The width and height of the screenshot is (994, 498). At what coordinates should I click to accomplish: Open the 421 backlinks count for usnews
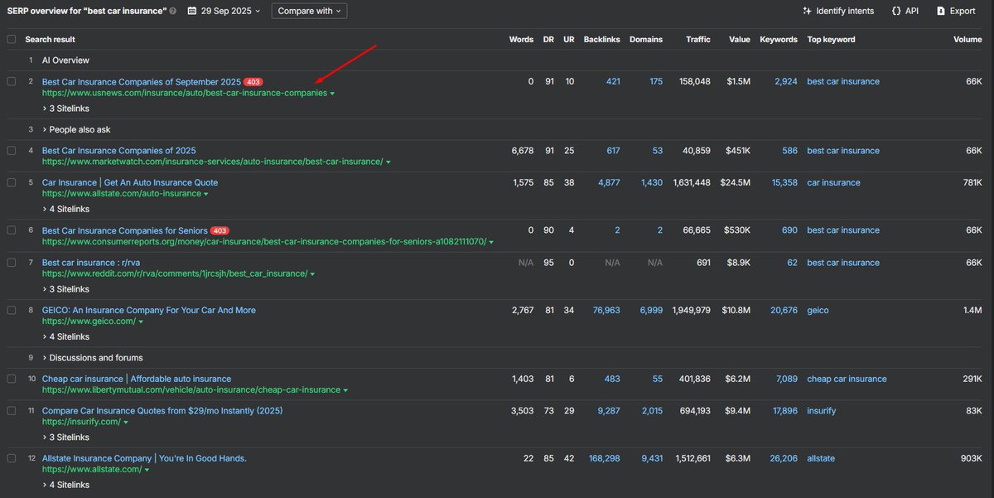click(613, 82)
